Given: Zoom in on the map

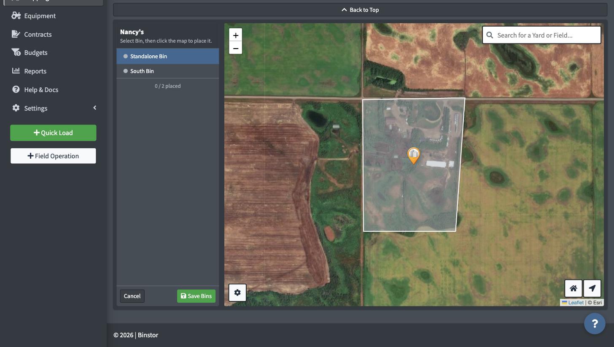Looking at the screenshot, I should [x=235, y=35].
